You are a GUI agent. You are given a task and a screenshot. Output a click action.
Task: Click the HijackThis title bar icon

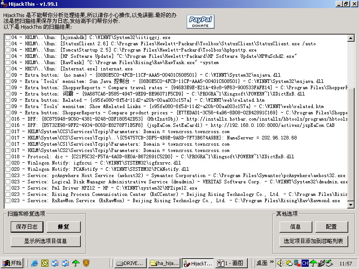(4, 4)
